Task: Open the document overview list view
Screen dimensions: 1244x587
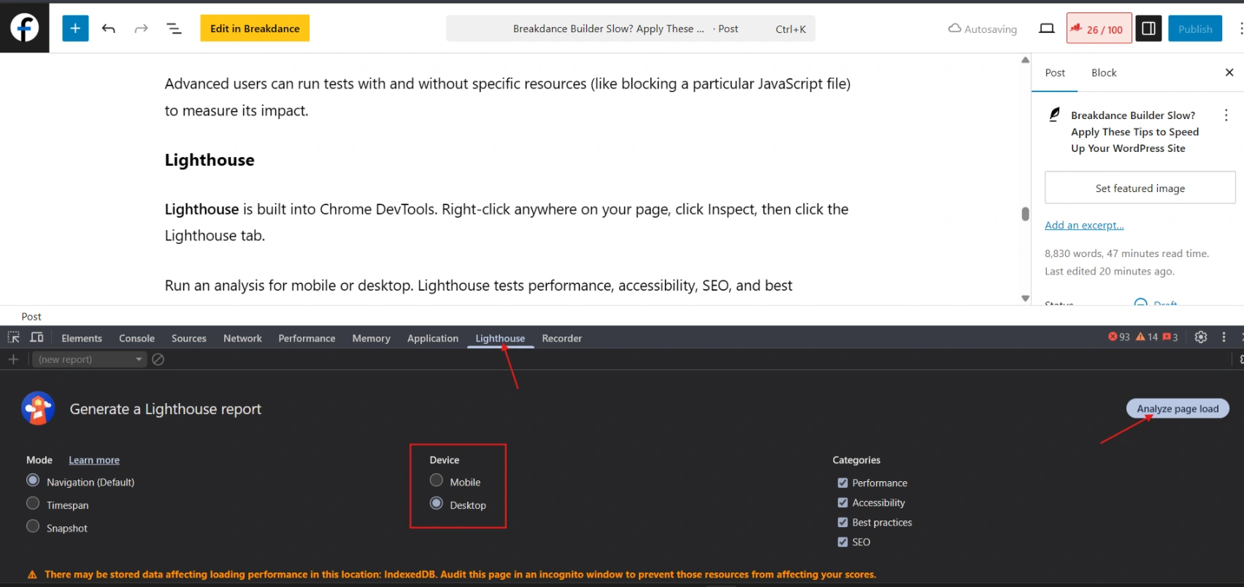Action: (174, 28)
